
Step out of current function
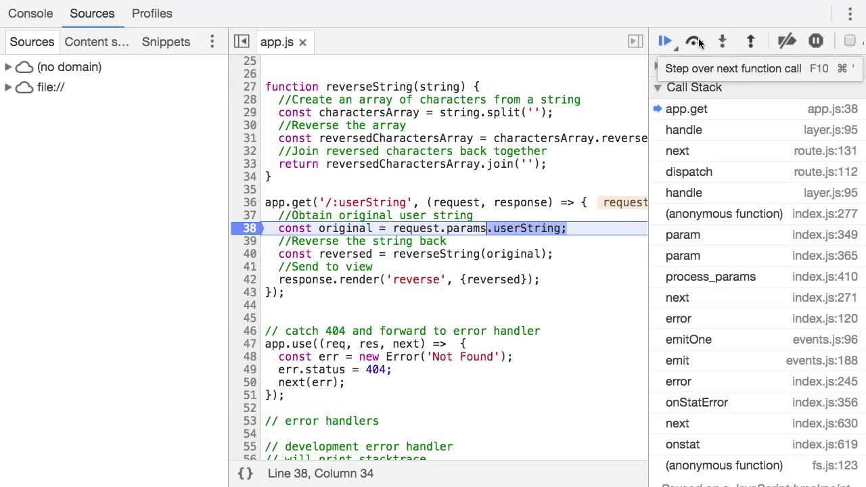coord(751,41)
